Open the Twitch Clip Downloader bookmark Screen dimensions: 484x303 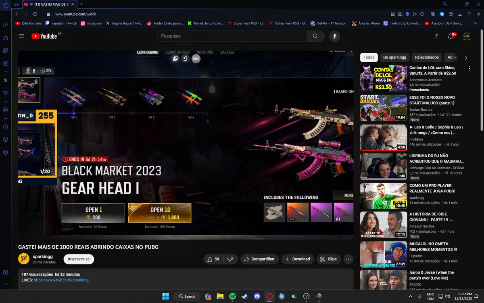pyautogui.click(x=403, y=23)
